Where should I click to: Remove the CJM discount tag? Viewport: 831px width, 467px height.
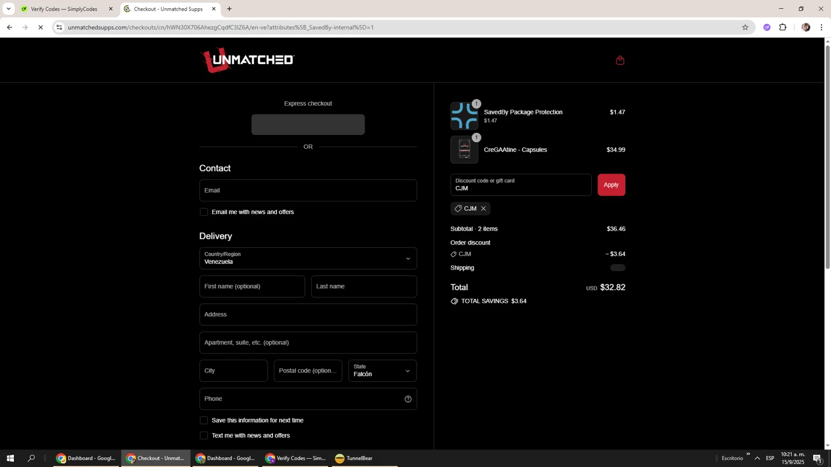[483, 209]
